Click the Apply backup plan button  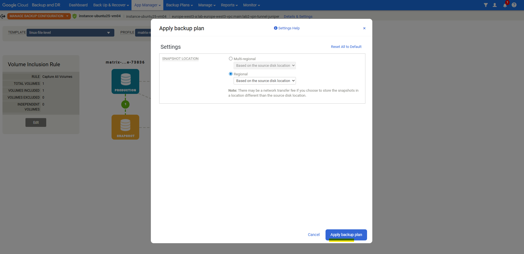[x=346, y=235]
